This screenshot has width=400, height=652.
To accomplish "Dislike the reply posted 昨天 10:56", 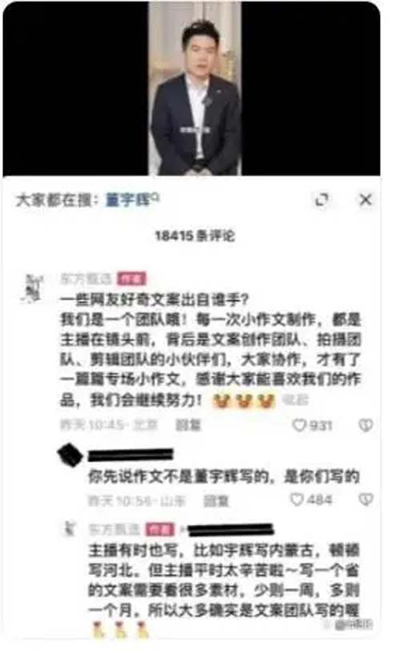I will [x=366, y=499].
